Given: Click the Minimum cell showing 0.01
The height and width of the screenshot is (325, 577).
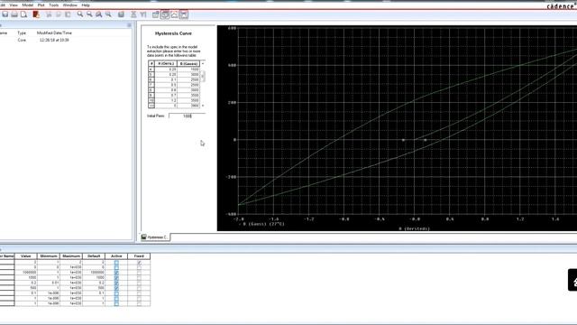Looking at the screenshot, I should pyautogui.click(x=48, y=283).
